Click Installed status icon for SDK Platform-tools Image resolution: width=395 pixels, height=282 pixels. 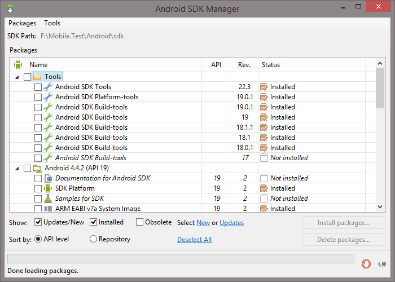(264, 97)
